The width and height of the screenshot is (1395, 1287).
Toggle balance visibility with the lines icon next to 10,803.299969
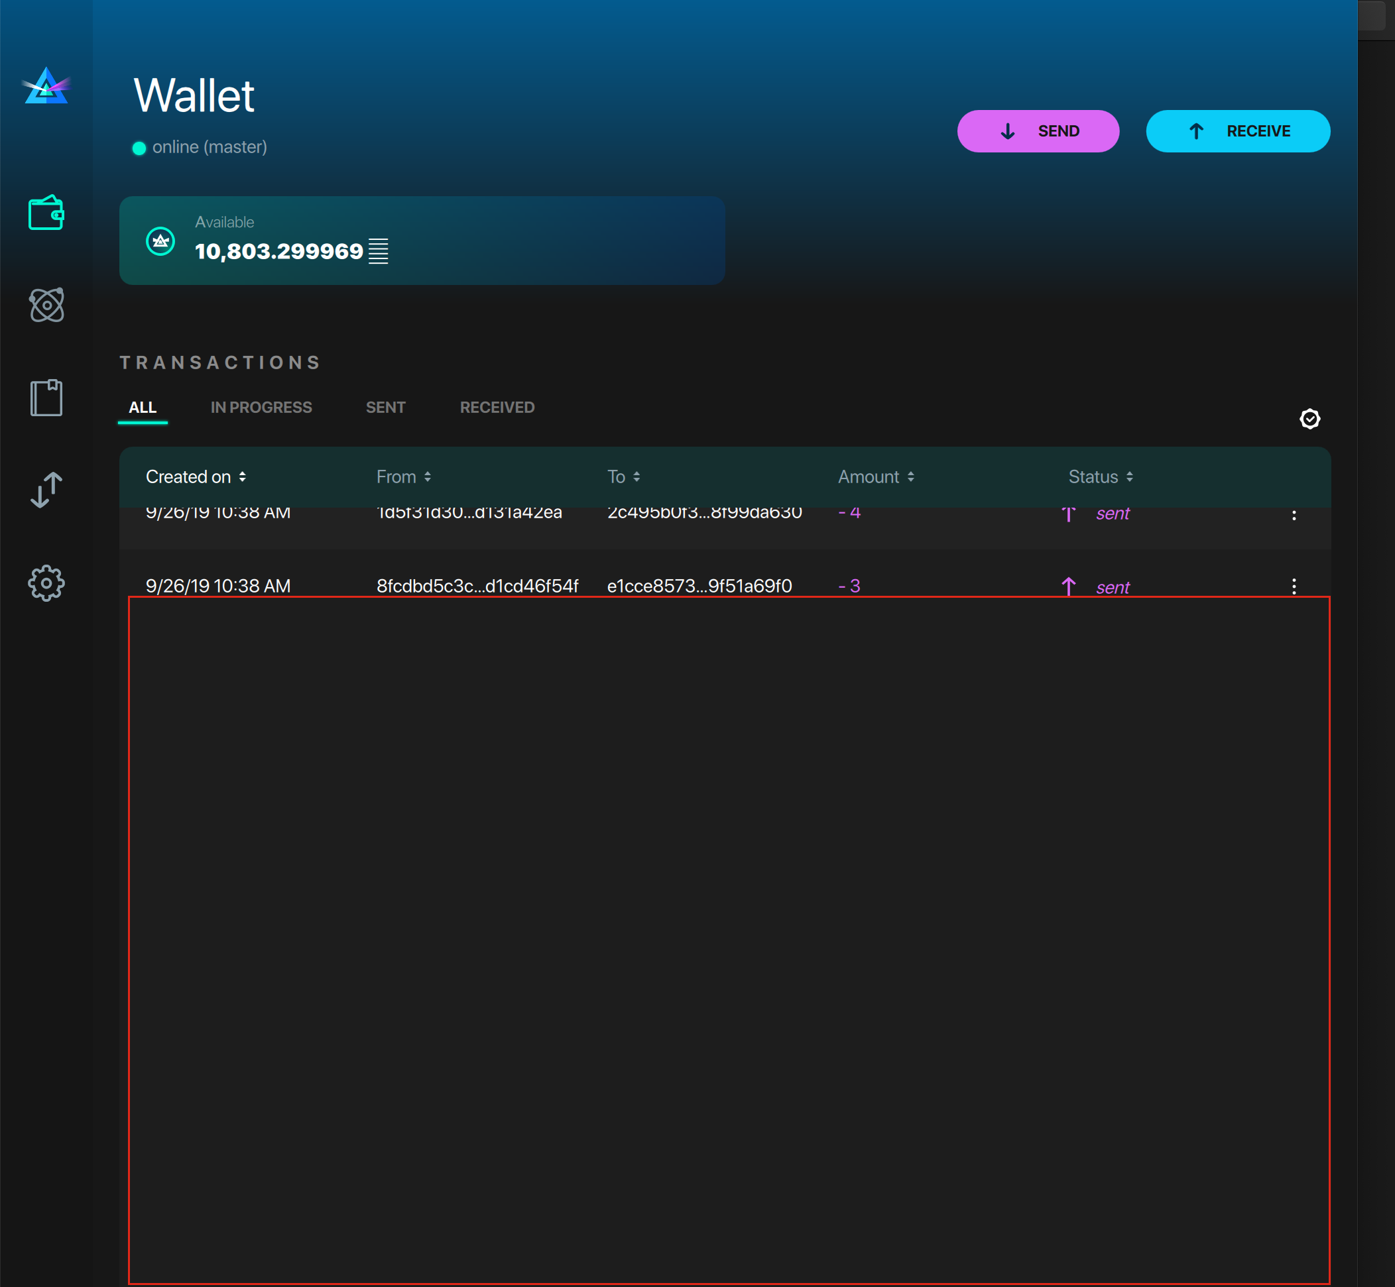[x=379, y=252]
